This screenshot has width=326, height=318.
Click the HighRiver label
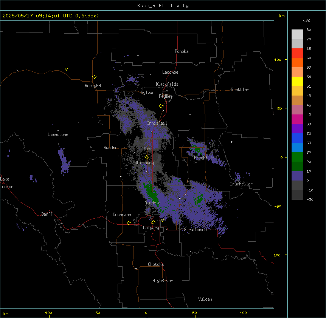163,281
